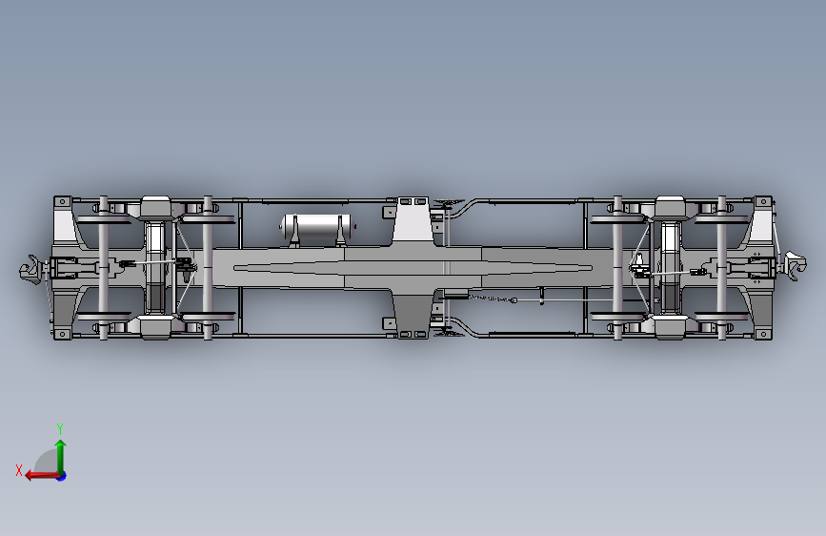The height and width of the screenshot is (536, 826).
Task: Select the right end coupler of the wagon
Action: 796,265
